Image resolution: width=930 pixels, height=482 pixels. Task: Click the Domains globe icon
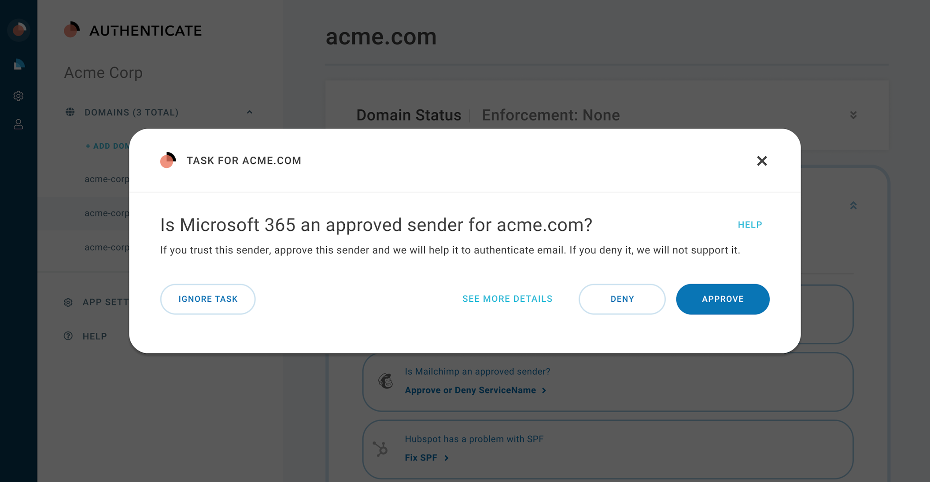click(70, 112)
